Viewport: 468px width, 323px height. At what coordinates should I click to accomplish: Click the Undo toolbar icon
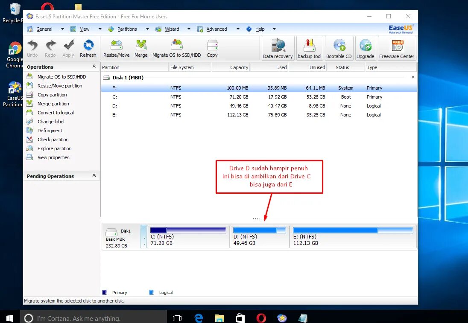(32, 48)
